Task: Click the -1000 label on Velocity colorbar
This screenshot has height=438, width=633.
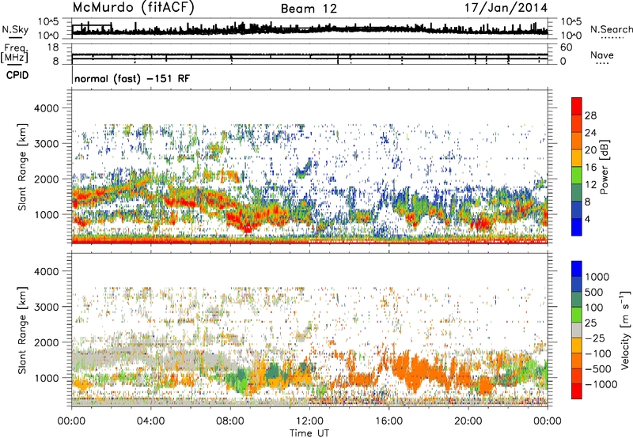Action: point(601,384)
